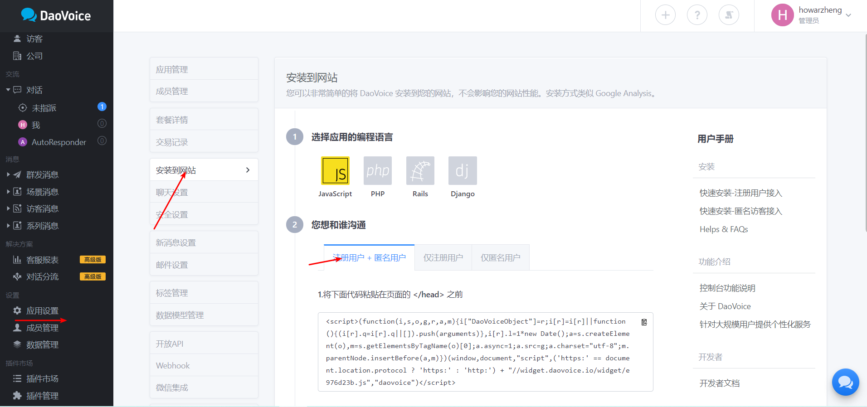The width and height of the screenshot is (867, 407).
Task: Collapse the 对话 section triangle
Action: 8,90
